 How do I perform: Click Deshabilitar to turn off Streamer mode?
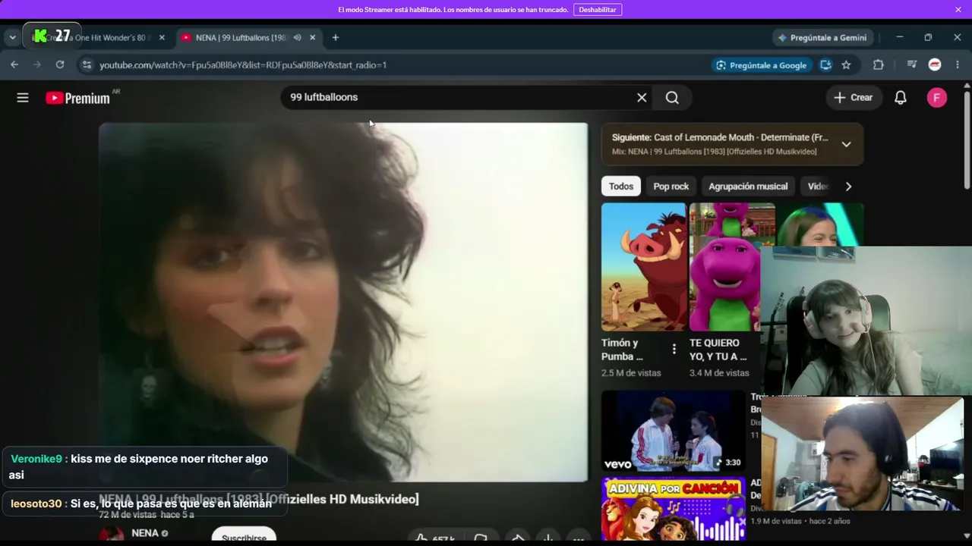point(598,10)
